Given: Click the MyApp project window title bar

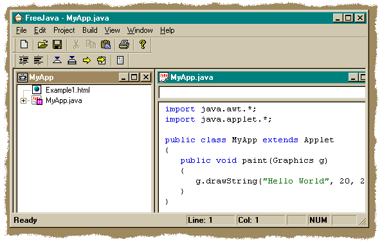Looking at the screenshot, I should [x=84, y=77].
